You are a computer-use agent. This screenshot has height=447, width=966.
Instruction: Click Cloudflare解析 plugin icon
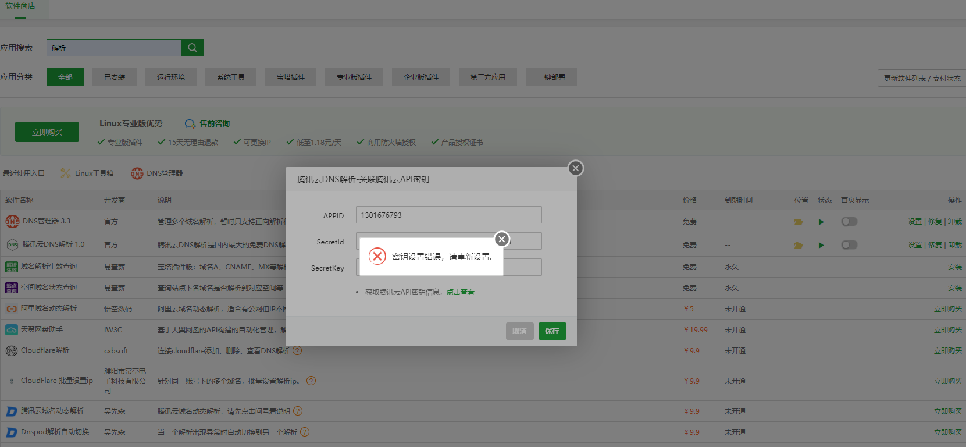(12, 351)
